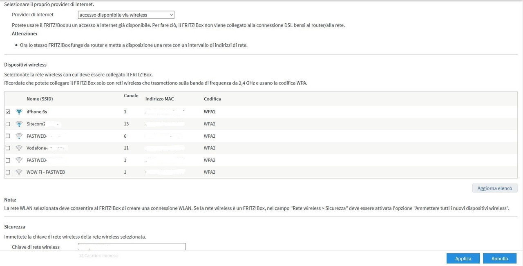
Task: Click the Codifica column header
Action: coord(212,99)
